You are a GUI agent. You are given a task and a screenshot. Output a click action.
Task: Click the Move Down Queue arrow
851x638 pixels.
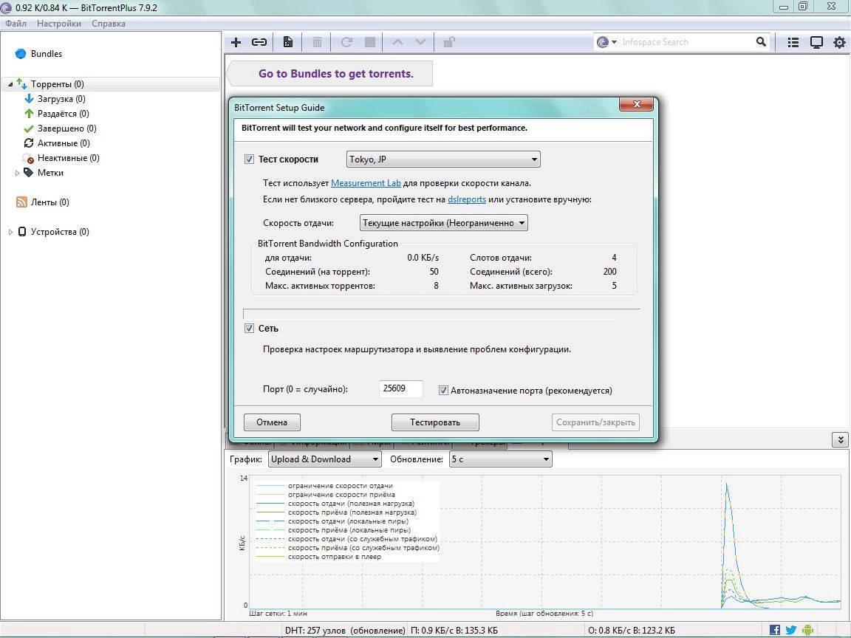(x=420, y=42)
